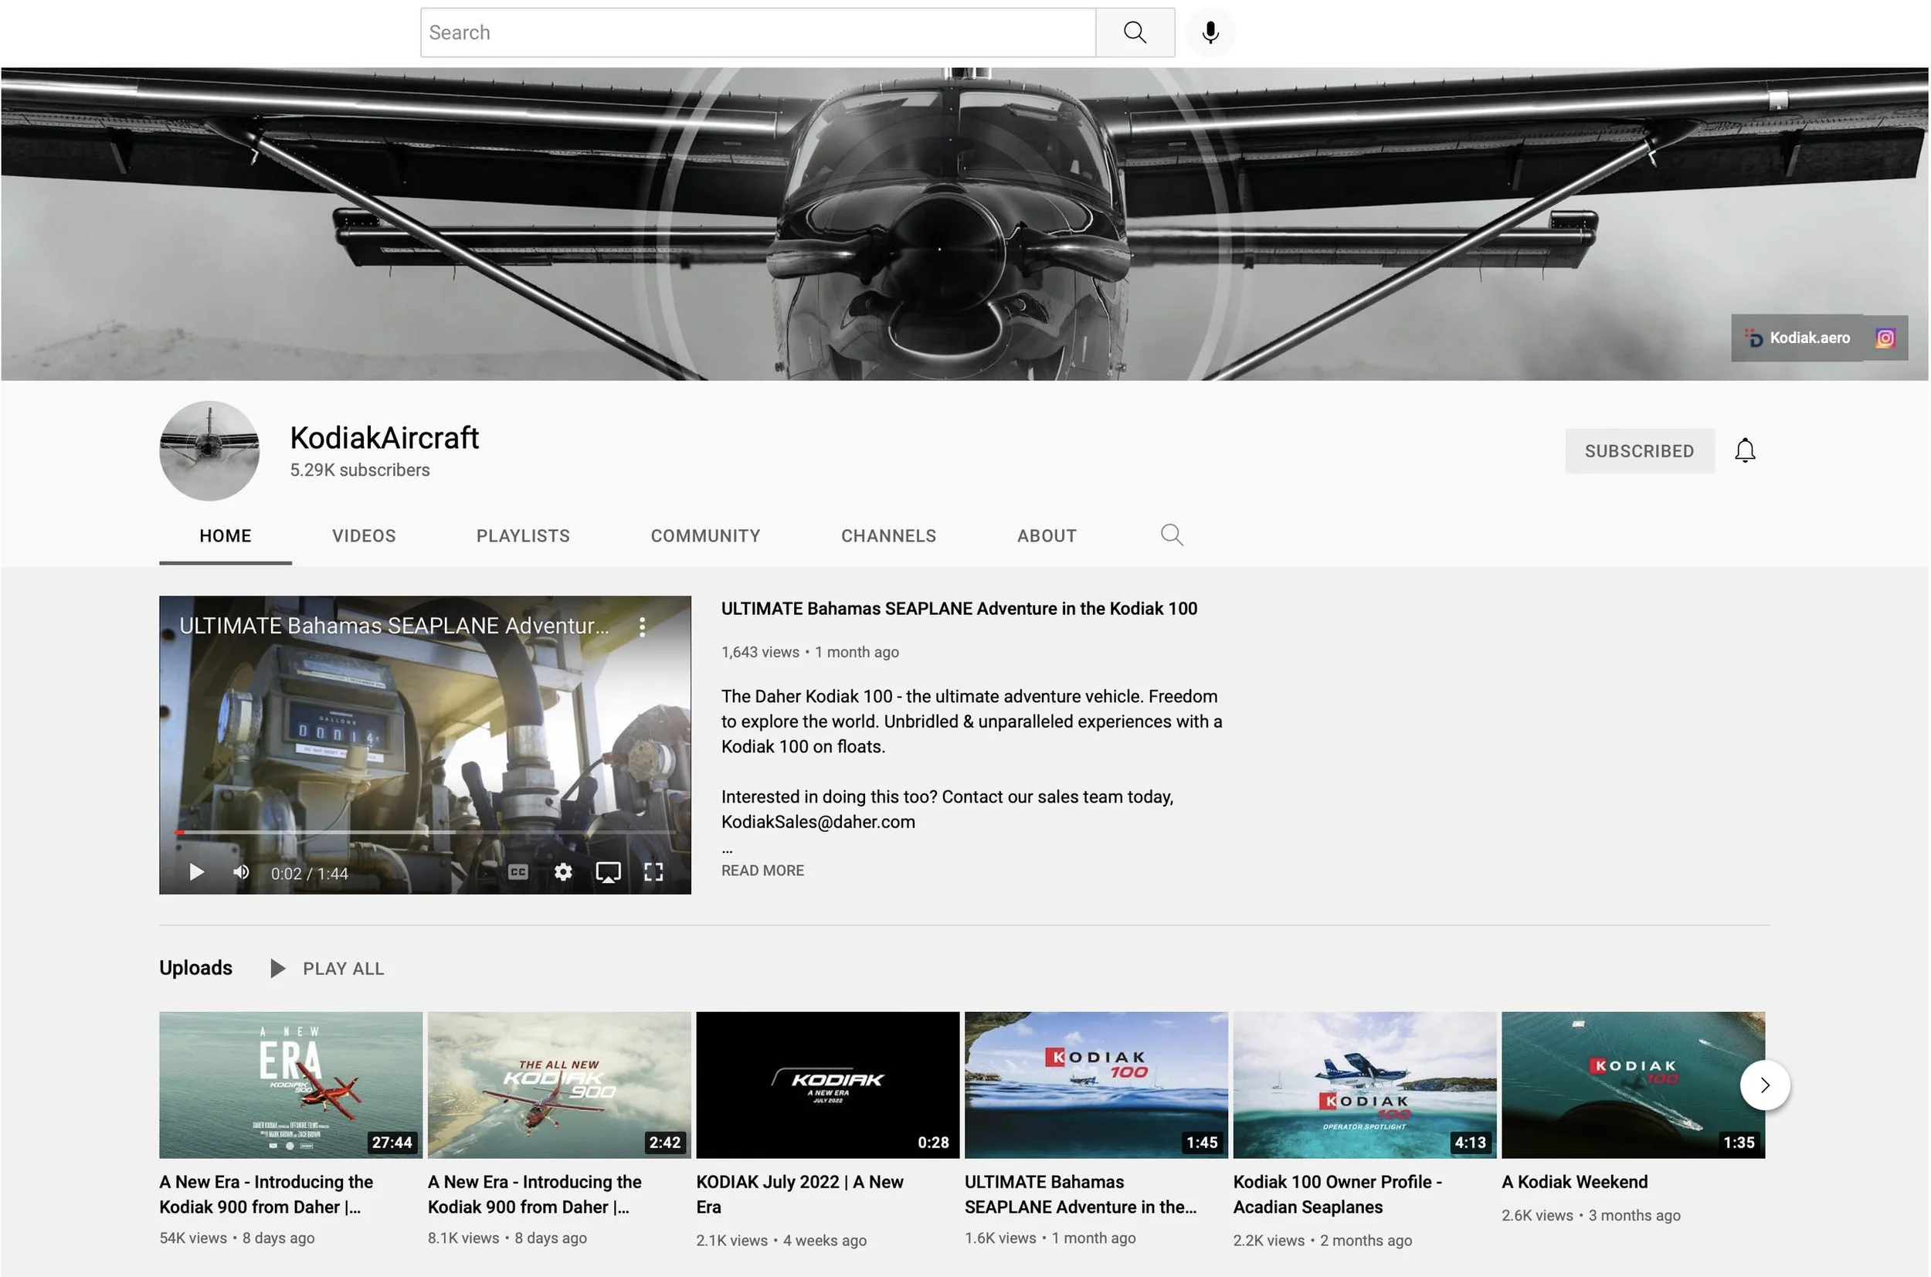Open the Channels tab
Viewport: 1931px width, 1277px height.
889,536
